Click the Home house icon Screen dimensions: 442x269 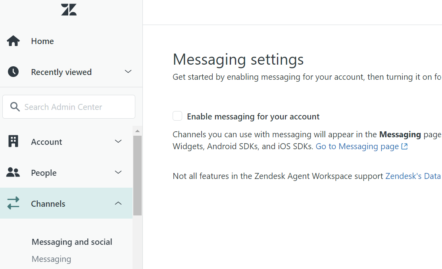[13, 41]
